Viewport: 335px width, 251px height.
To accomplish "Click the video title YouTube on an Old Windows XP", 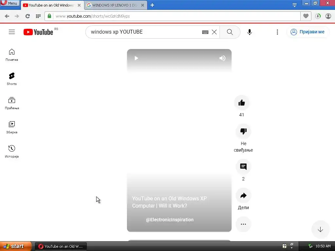I will [169, 202].
